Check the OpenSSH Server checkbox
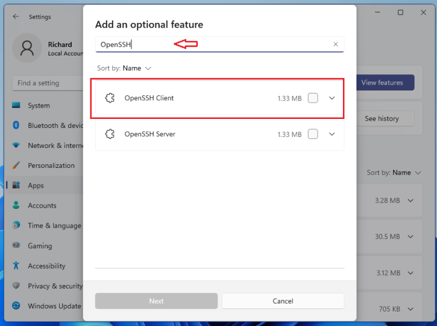This screenshot has width=437, height=326. pos(313,134)
